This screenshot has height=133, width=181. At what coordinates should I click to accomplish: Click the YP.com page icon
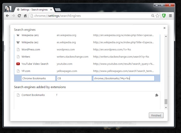(x=18, y=71)
